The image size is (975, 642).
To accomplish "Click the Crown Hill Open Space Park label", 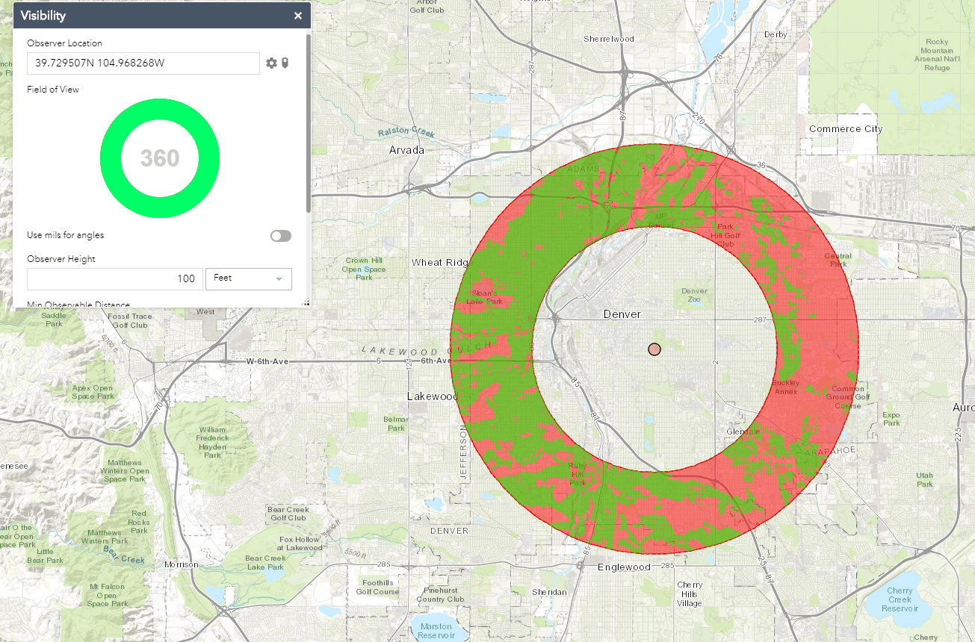I will click(364, 269).
